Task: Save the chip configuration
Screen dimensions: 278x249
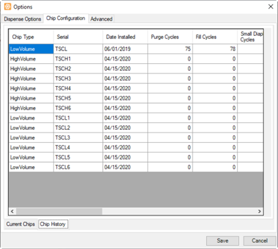Action: coord(223,241)
